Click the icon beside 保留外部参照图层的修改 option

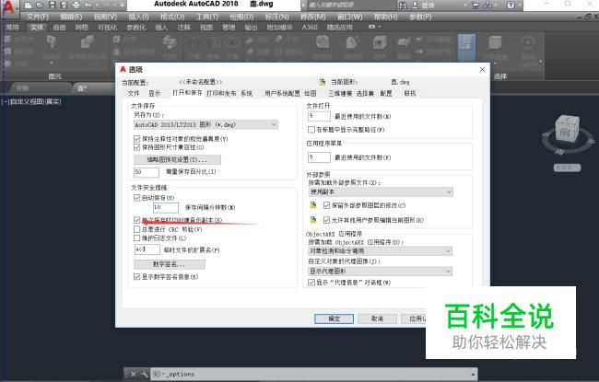(313, 205)
